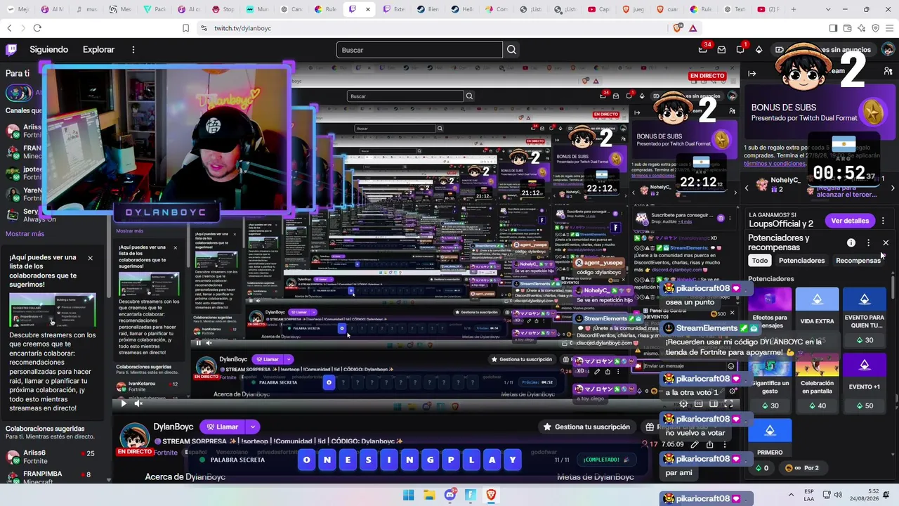
Task: Enter fullscreen on the video player
Action: [728, 404]
